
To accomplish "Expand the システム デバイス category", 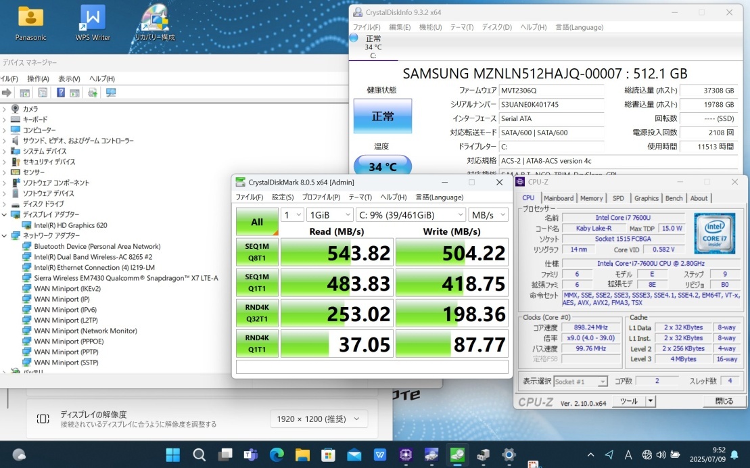I will pos(4,151).
